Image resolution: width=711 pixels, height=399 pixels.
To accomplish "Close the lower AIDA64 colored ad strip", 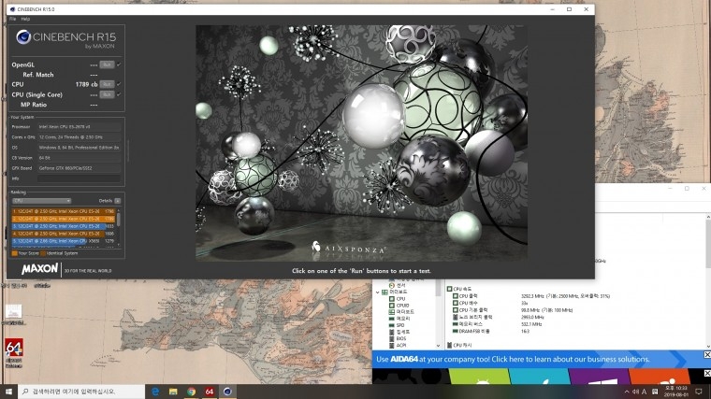I will (x=707, y=373).
